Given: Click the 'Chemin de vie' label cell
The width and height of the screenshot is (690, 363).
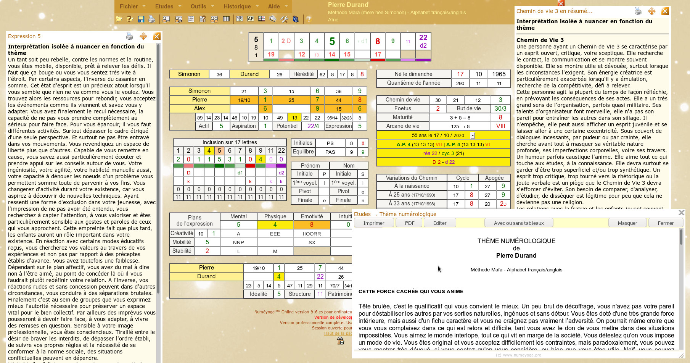Looking at the screenshot, I should pyautogui.click(x=403, y=100).
